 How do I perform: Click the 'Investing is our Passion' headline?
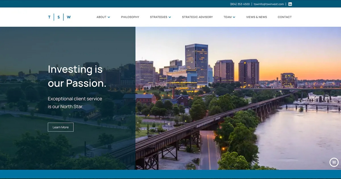point(77,76)
